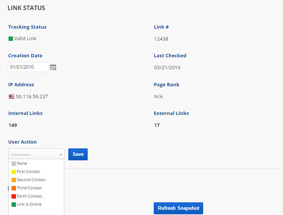Screen dimensions: 283x215
Task: Click the gray None color square
Action: tap(14, 164)
